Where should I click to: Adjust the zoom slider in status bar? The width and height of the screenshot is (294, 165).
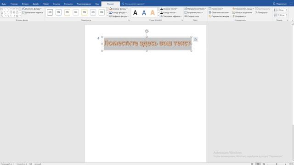(x=277, y=164)
